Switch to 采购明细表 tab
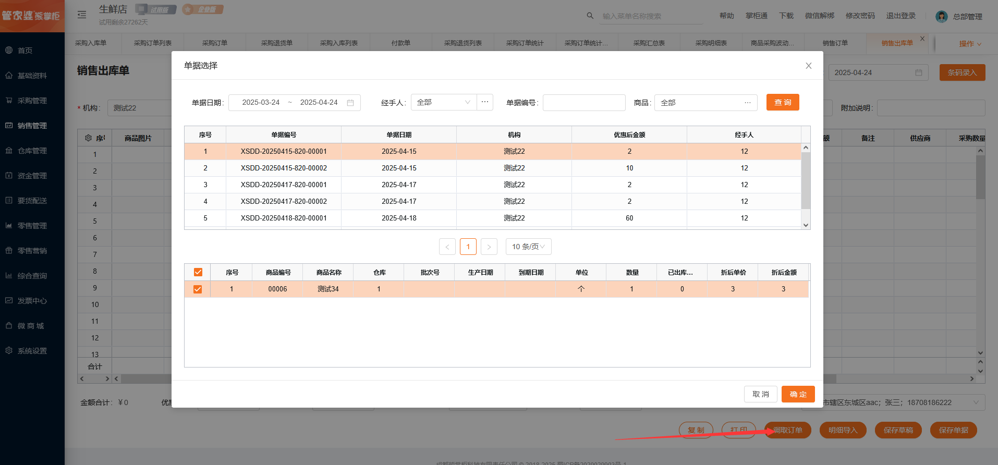 pos(711,43)
